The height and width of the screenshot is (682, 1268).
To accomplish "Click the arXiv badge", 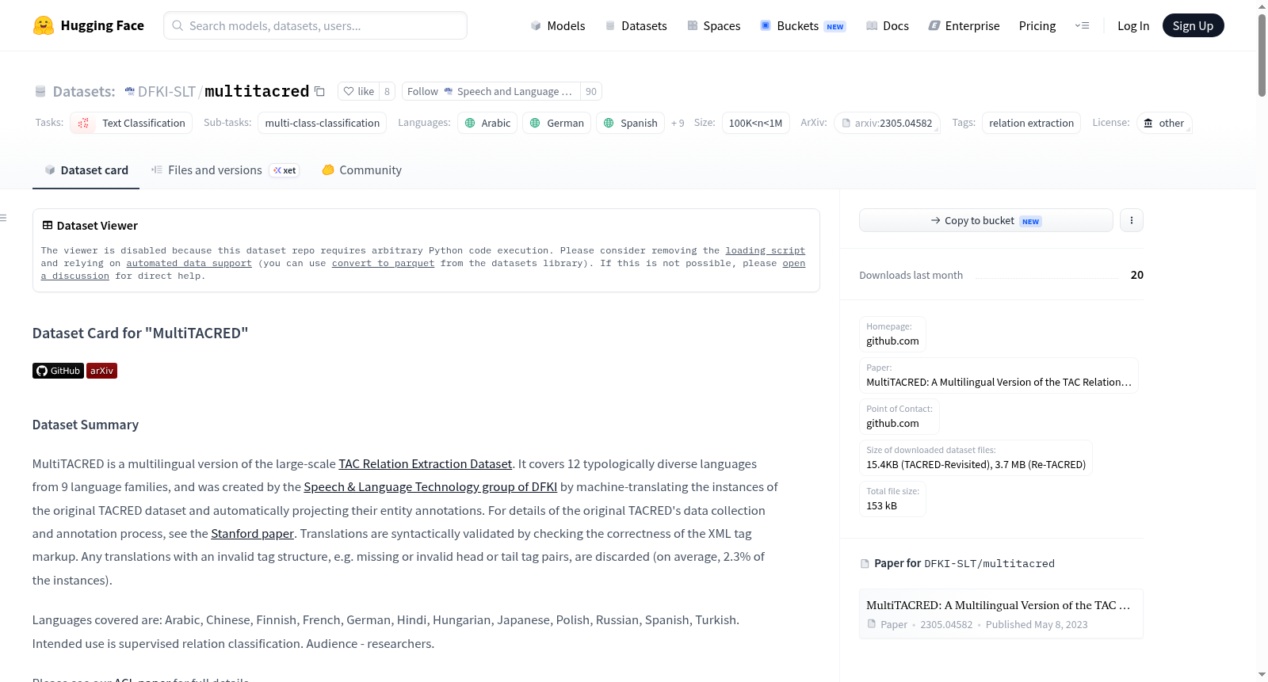I will (101, 371).
